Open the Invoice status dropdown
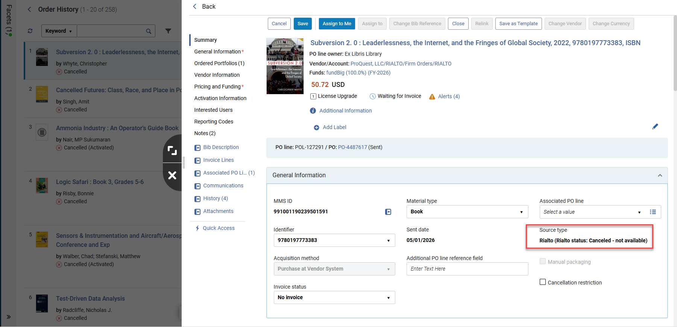Image resolution: width=677 pixels, height=327 pixels. pos(334,298)
